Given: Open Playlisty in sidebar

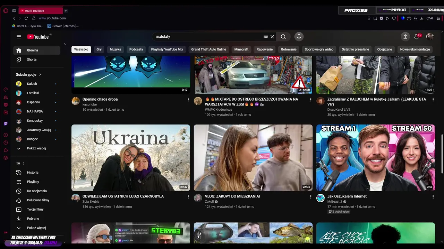Looking at the screenshot, I should click(37, 182).
